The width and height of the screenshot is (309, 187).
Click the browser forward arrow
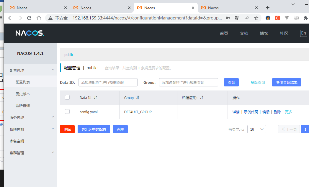[x=20, y=18]
